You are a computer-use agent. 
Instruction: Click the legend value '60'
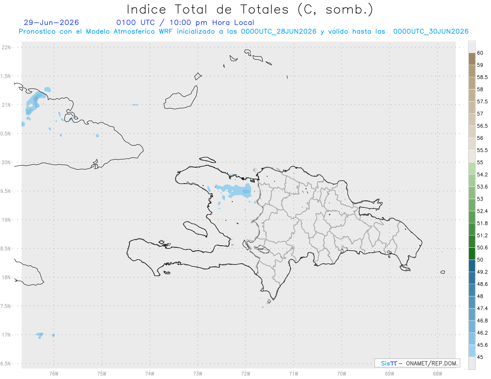pyautogui.click(x=480, y=53)
